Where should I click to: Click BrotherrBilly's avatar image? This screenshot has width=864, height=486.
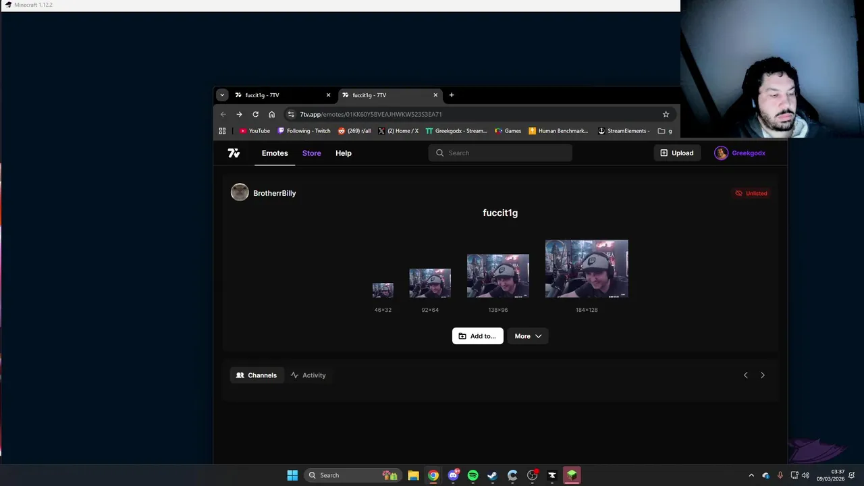click(240, 192)
